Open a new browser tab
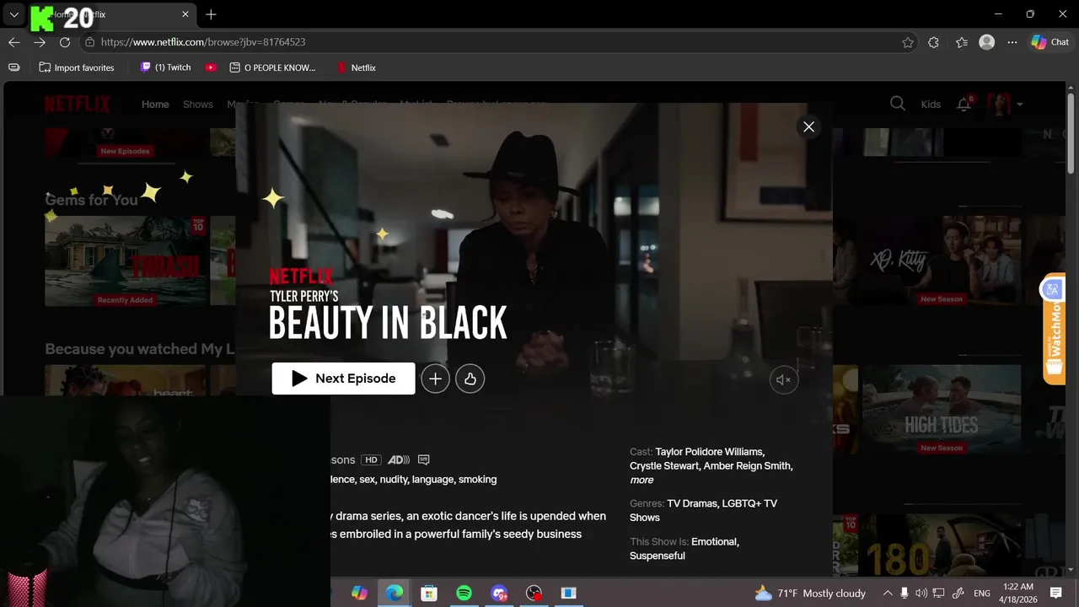 click(211, 14)
